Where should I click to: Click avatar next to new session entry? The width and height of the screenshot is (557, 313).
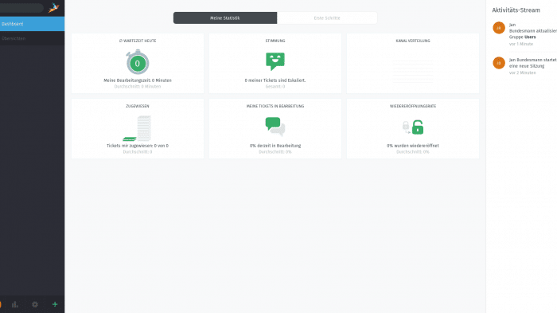point(499,63)
